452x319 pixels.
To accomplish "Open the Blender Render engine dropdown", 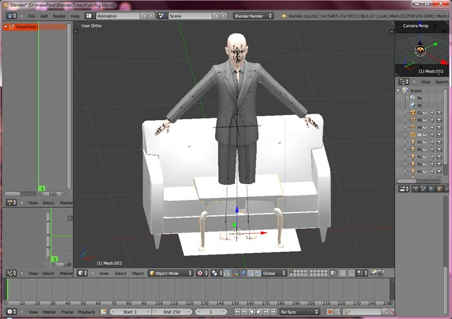I will tap(252, 15).
